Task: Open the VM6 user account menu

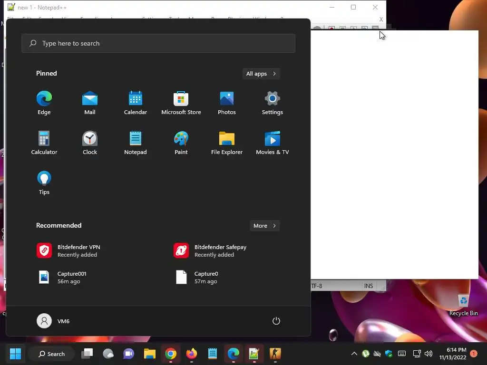Action: tap(53, 321)
